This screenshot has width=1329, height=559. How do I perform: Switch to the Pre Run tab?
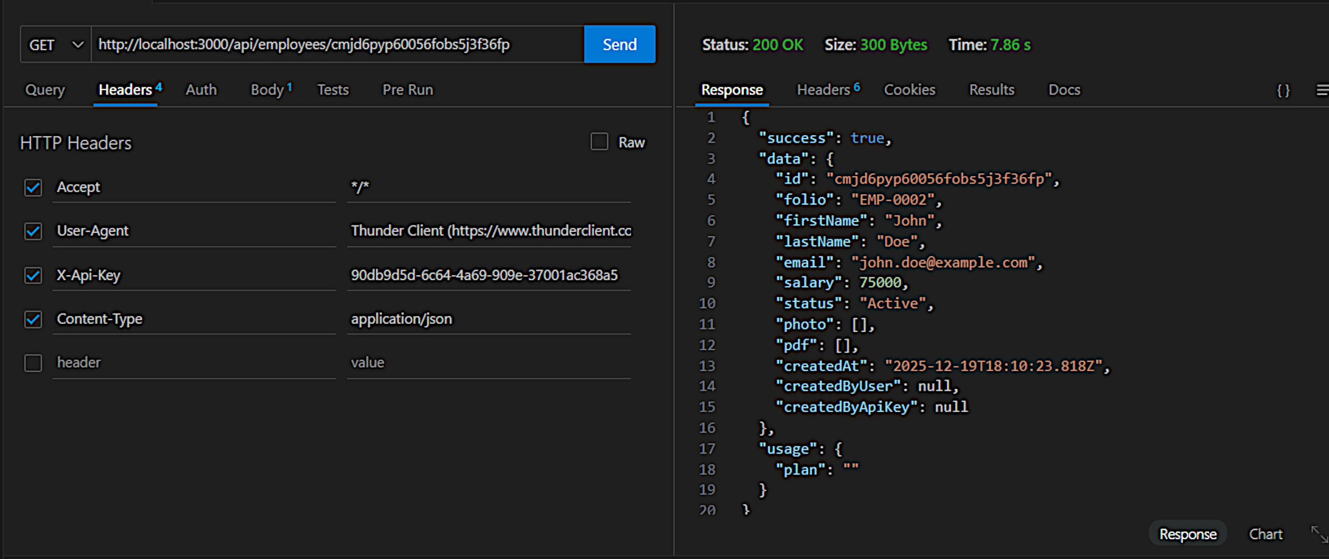coord(408,90)
